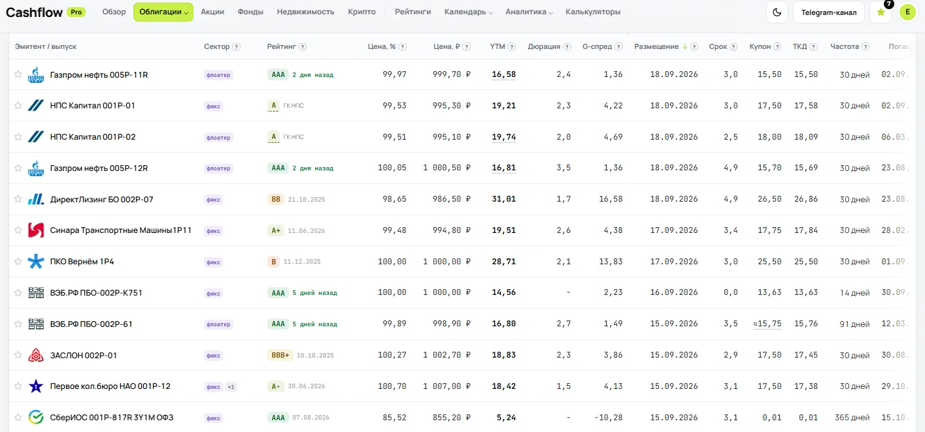Screen dimensions: 925x432
Task: Show help icon for Размещение column
Action: (x=694, y=47)
